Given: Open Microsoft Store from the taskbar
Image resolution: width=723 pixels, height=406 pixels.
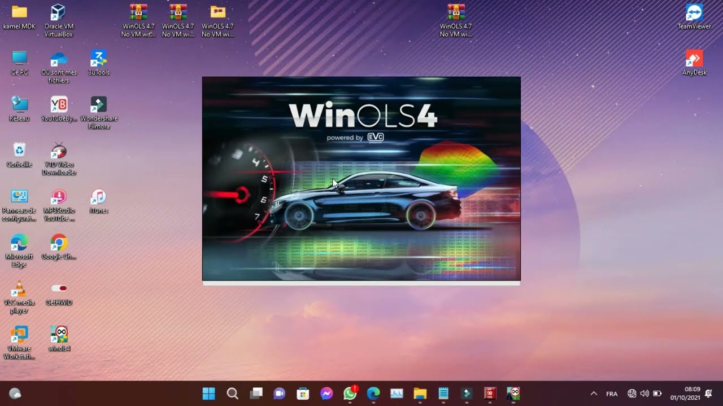Looking at the screenshot, I should [x=303, y=394].
